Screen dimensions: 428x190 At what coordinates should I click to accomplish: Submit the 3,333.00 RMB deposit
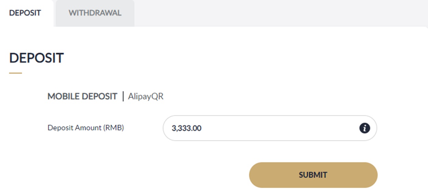tap(313, 175)
